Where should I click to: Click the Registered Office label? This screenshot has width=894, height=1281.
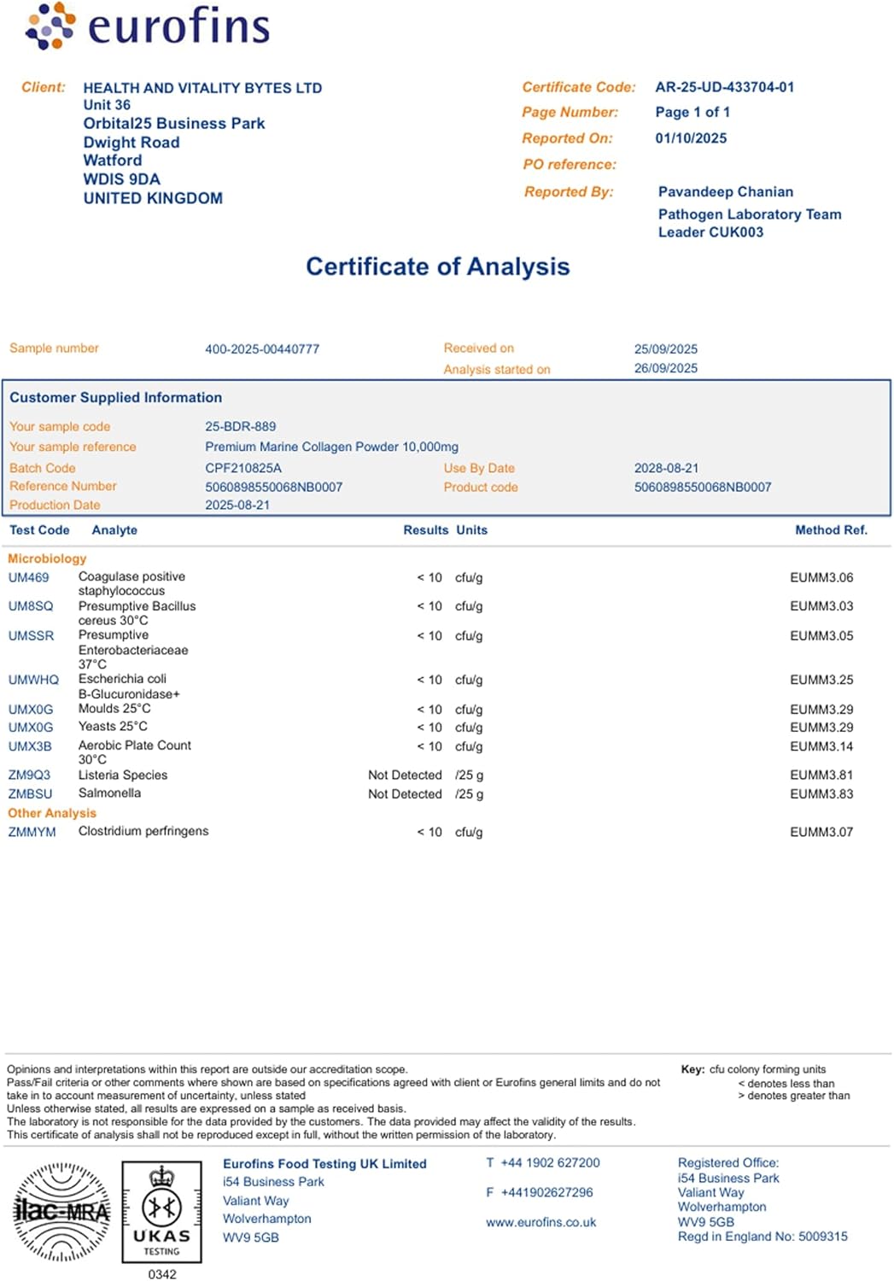pos(728,1163)
